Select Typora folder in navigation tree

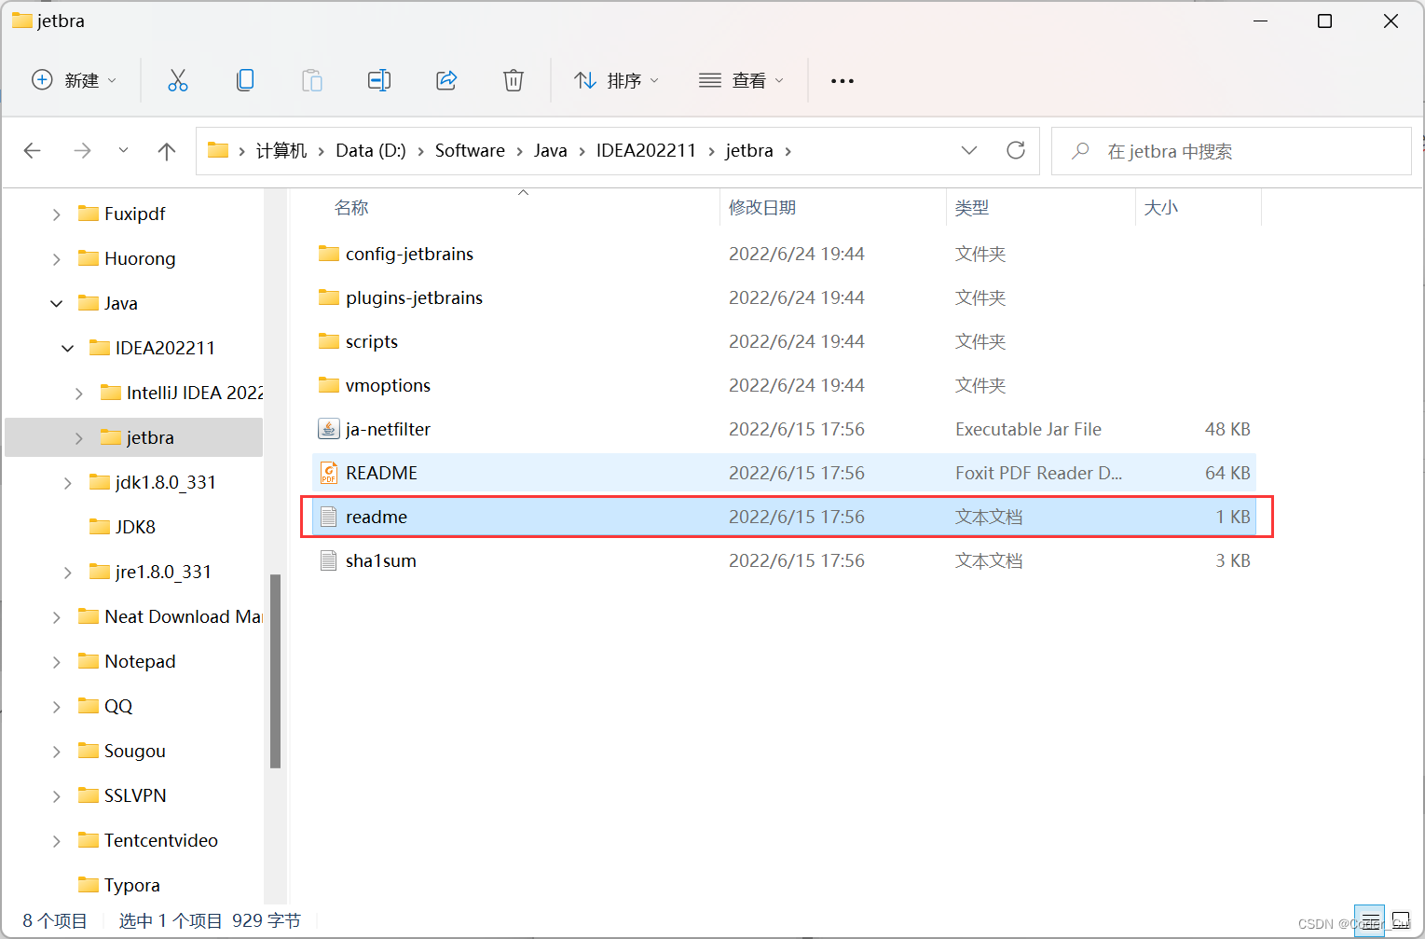134,885
